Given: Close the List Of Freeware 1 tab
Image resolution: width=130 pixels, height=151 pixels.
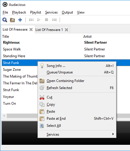Looking at the screenshot, I should 66,30.
